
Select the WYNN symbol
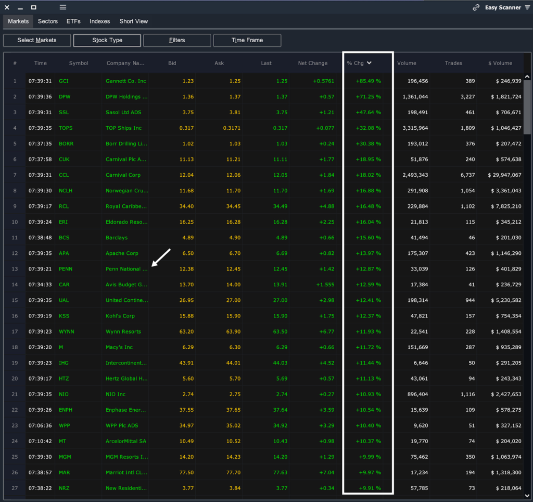(x=66, y=332)
